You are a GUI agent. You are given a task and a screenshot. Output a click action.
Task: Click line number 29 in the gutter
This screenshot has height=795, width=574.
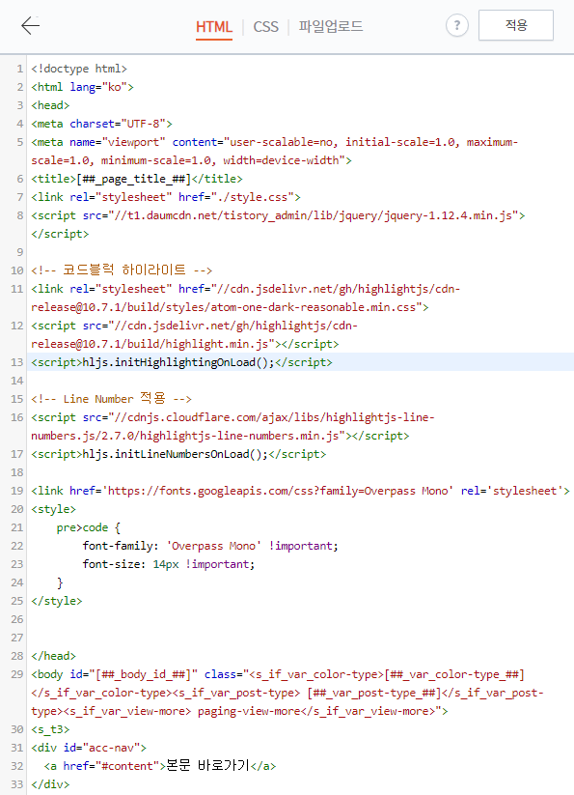pos(17,674)
